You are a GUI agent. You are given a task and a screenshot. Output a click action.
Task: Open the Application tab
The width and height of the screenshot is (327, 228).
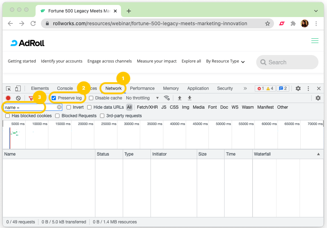click(x=198, y=88)
